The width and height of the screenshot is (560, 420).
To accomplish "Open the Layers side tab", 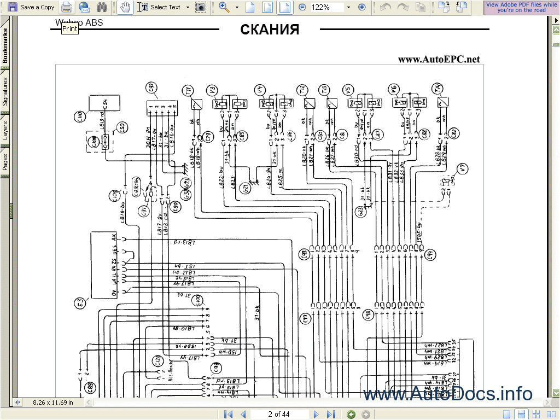I will point(5,129).
